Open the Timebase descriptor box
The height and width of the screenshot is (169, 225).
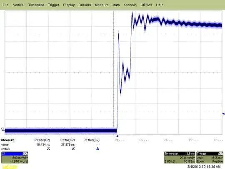click(180, 157)
